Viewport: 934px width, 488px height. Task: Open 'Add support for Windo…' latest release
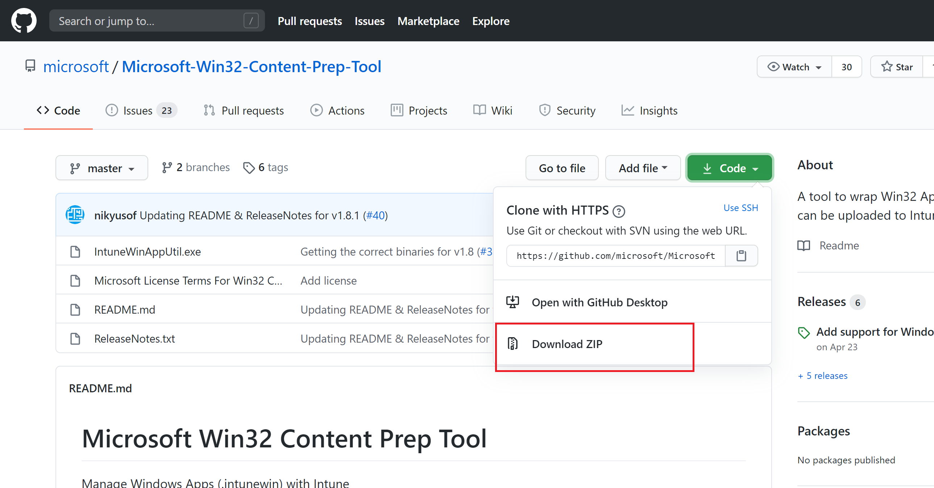click(x=875, y=332)
